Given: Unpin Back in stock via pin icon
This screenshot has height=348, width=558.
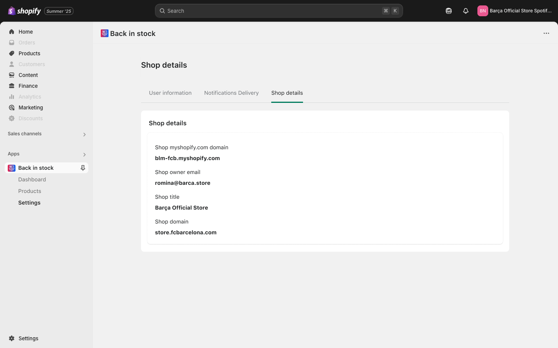Looking at the screenshot, I should tap(83, 168).
